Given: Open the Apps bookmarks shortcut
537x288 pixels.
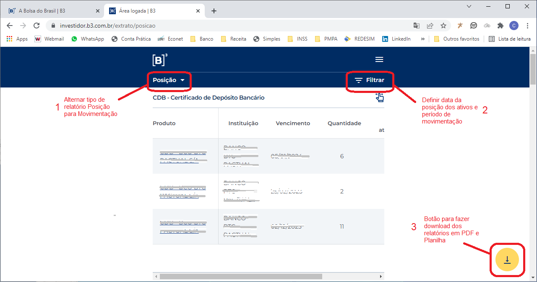Looking at the screenshot, I should (17, 39).
